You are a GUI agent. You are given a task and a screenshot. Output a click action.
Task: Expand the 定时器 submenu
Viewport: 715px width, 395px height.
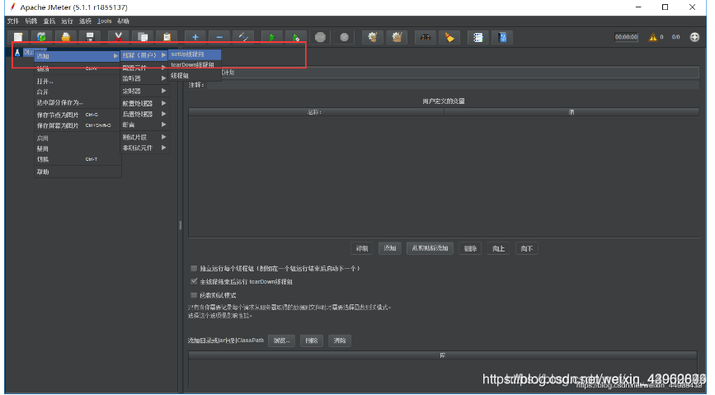[144, 91]
